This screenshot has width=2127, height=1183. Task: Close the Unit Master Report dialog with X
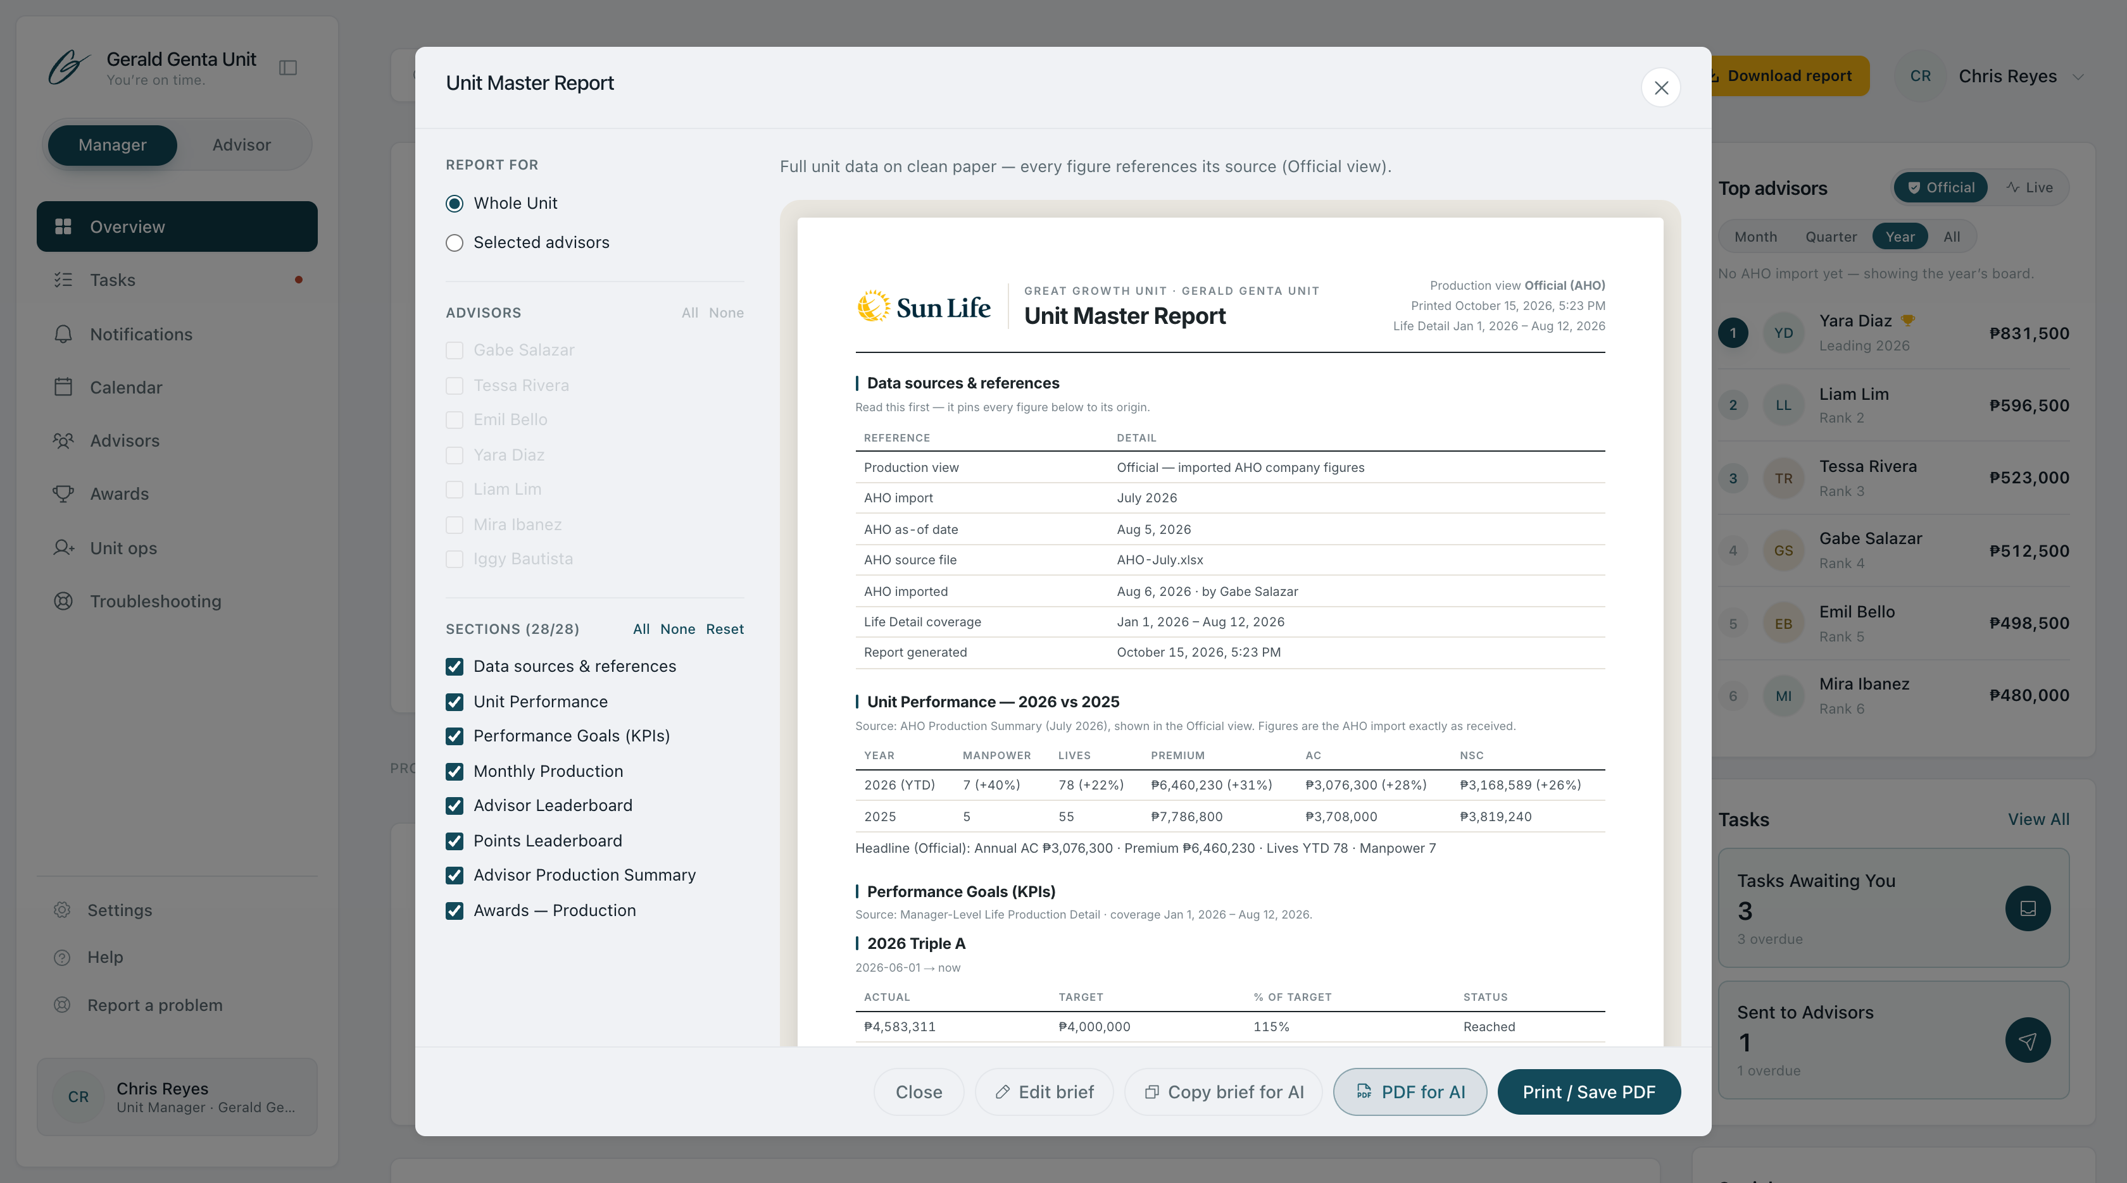click(1660, 87)
